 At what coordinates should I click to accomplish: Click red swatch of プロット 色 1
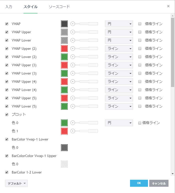[x=64, y=131]
